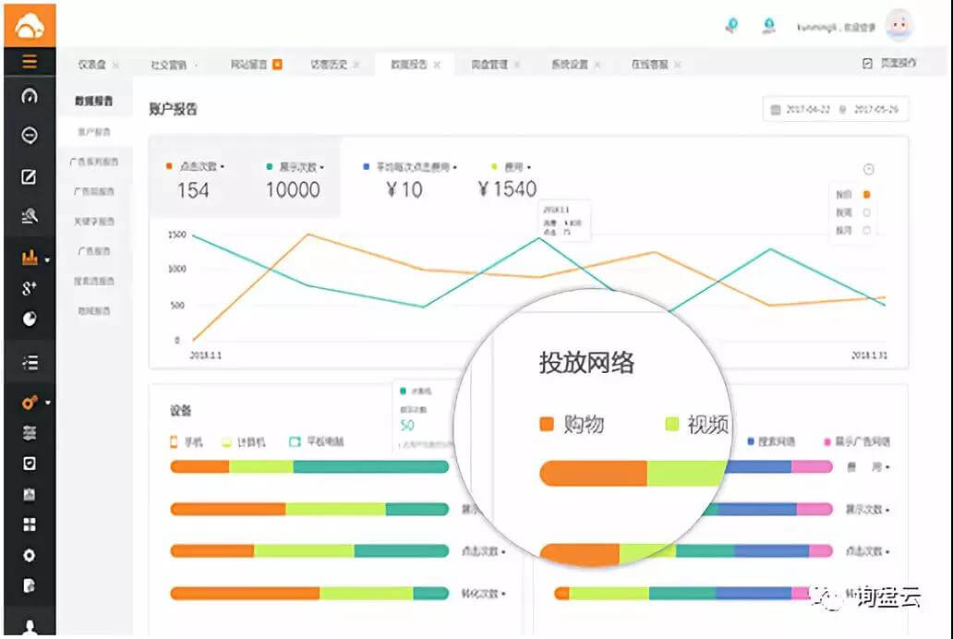Screen dimensions: 953x639
Task: Open 转化次数 dropdown in device panel
Action: tap(484, 594)
